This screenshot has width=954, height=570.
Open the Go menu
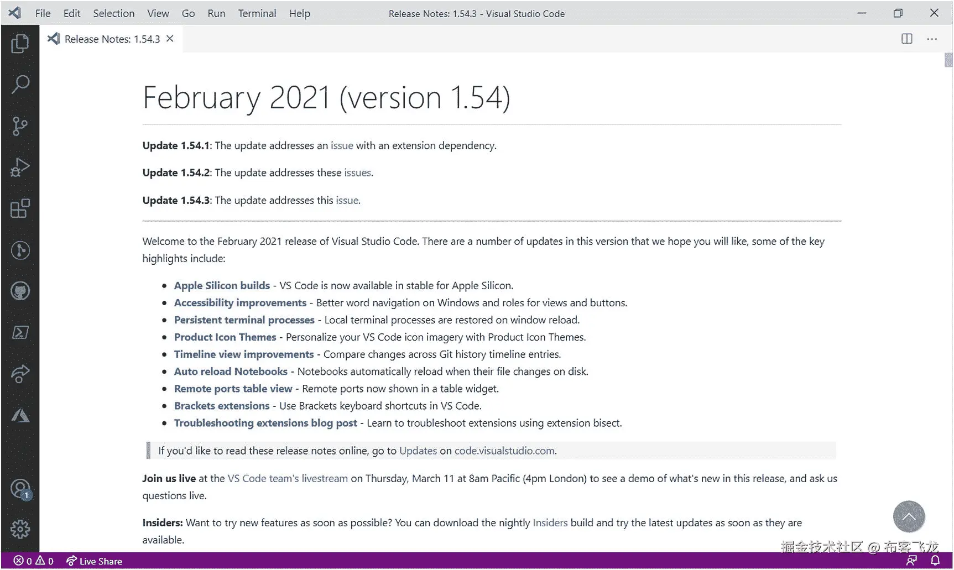pyautogui.click(x=188, y=13)
